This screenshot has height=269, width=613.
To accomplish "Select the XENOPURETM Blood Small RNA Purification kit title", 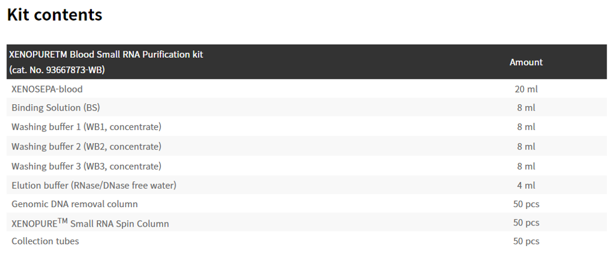I will [106, 54].
